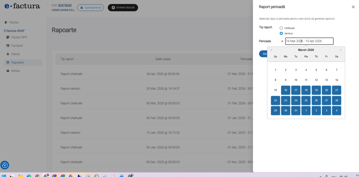Click the Furnizori sidebar icon
This screenshot has width=359, height=177.
pyautogui.click(x=8, y=45)
